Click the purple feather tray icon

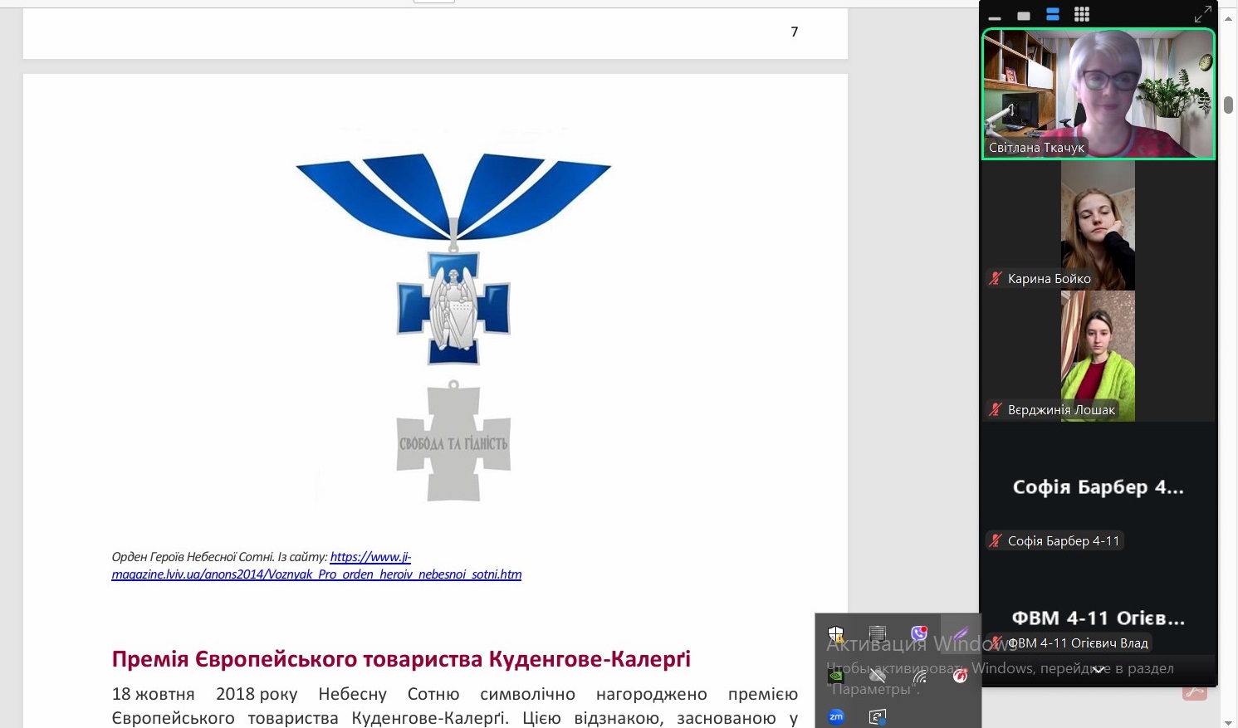pos(960,634)
